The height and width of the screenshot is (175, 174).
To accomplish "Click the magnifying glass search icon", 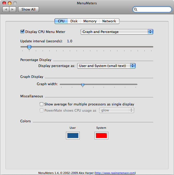I will 136,9.
